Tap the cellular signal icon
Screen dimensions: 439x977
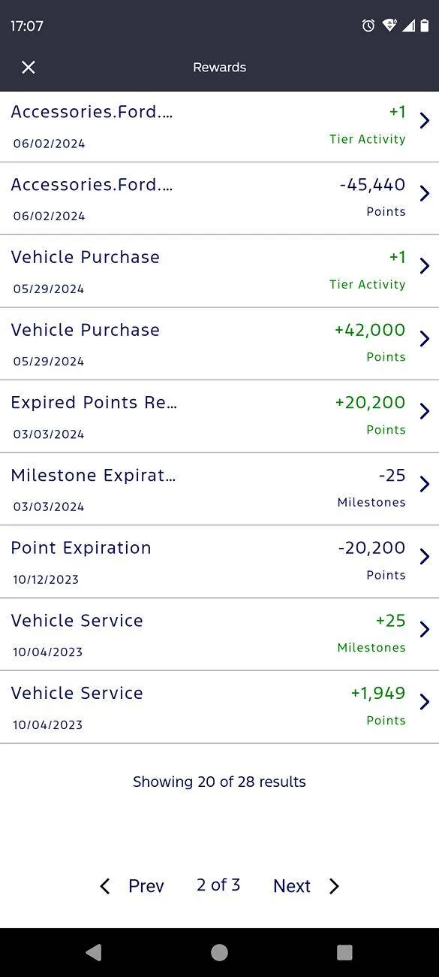click(x=409, y=25)
